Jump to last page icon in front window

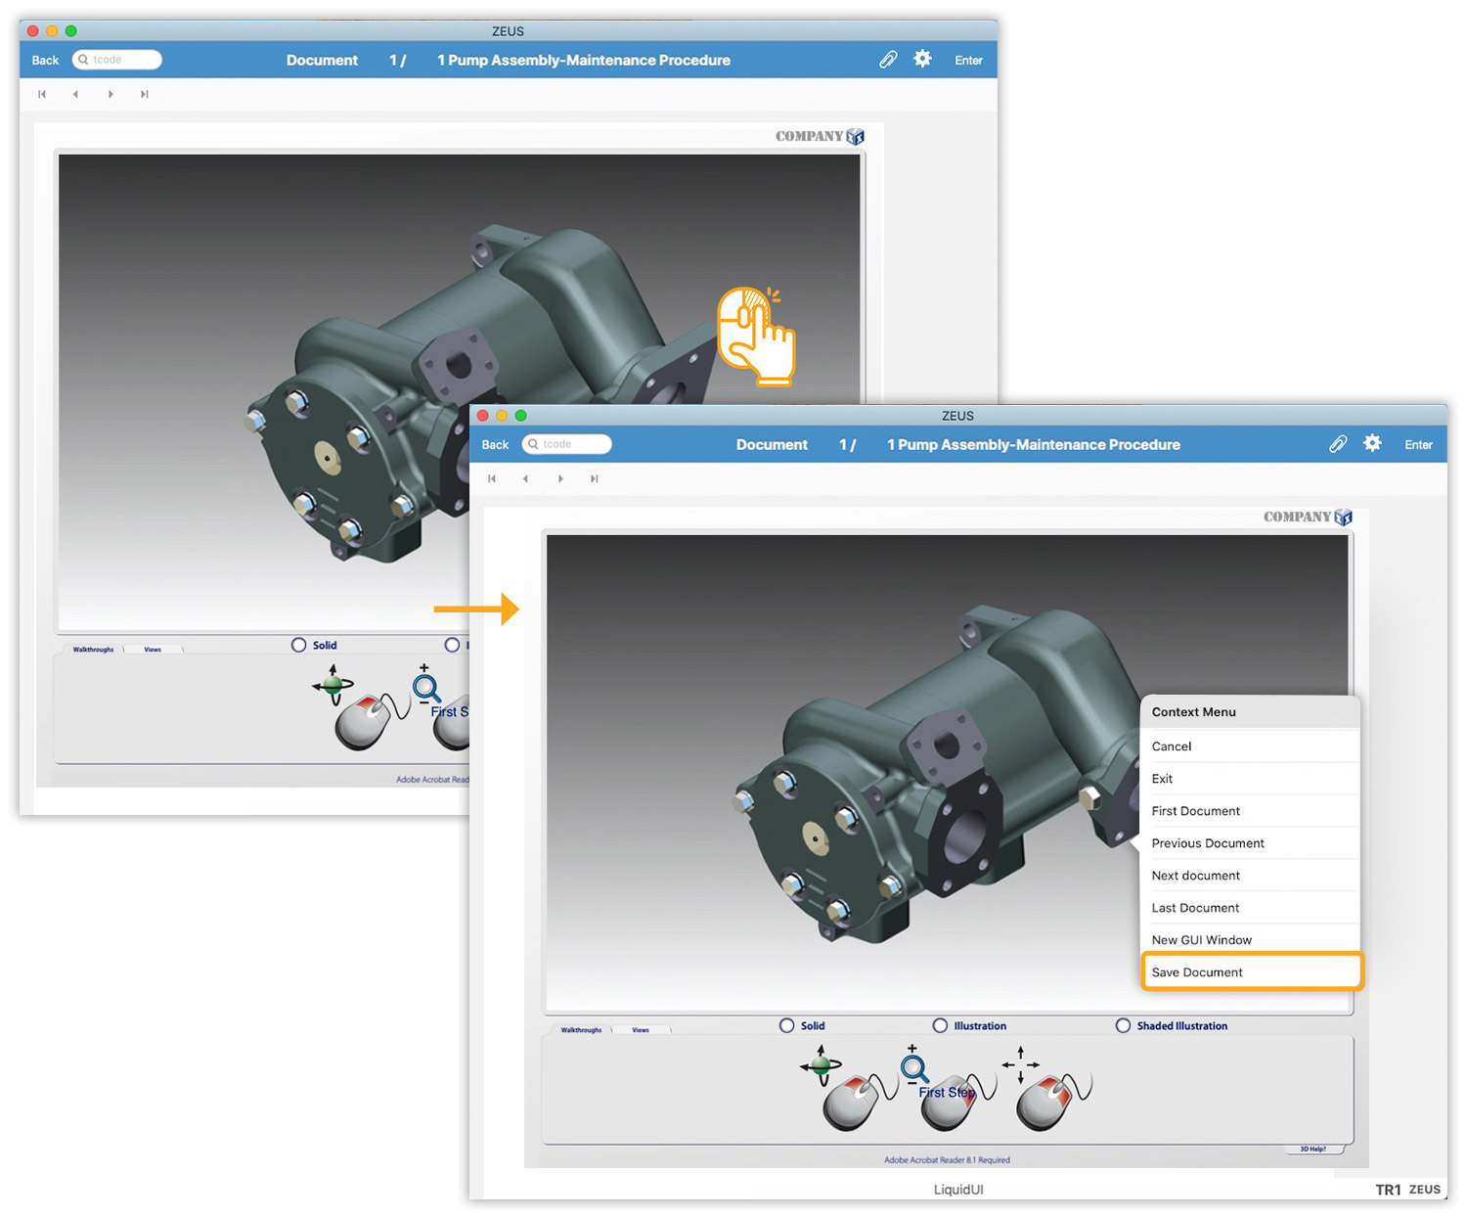click(x=594, y=478)
